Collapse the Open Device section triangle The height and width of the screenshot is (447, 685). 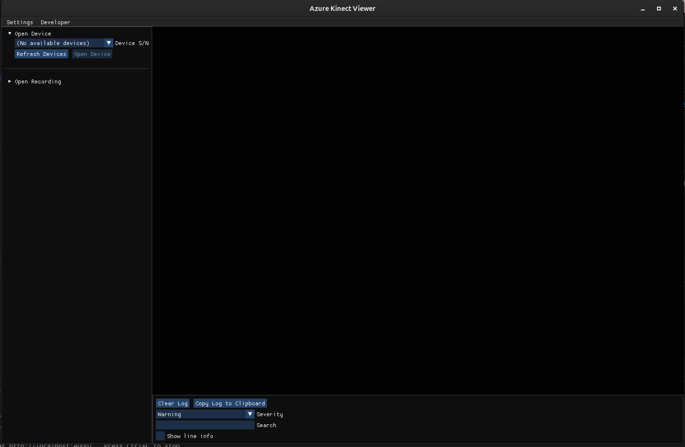(9, 34)
